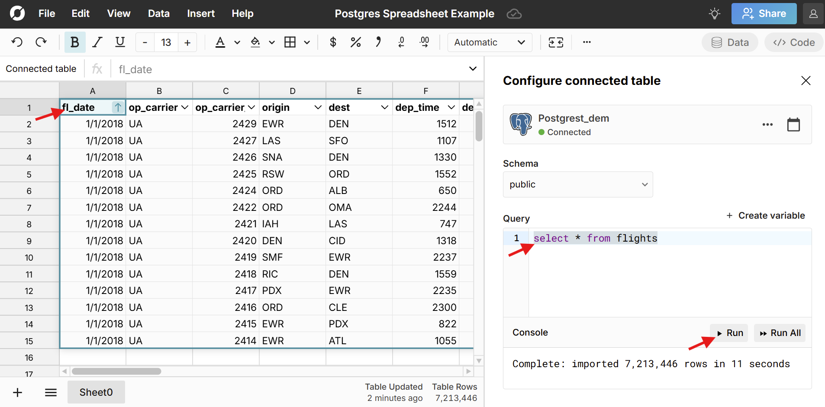Expand the origin column filter dropdown
Image resolution: width=825 pixels, height=407 pixels.
pos(318,107)
